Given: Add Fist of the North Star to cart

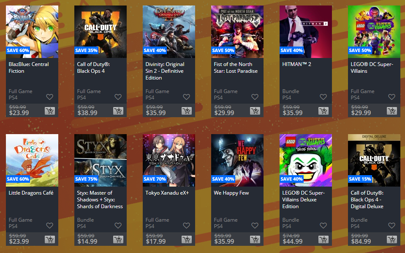Looking at the screenshot, I should [x=255, y=111].
